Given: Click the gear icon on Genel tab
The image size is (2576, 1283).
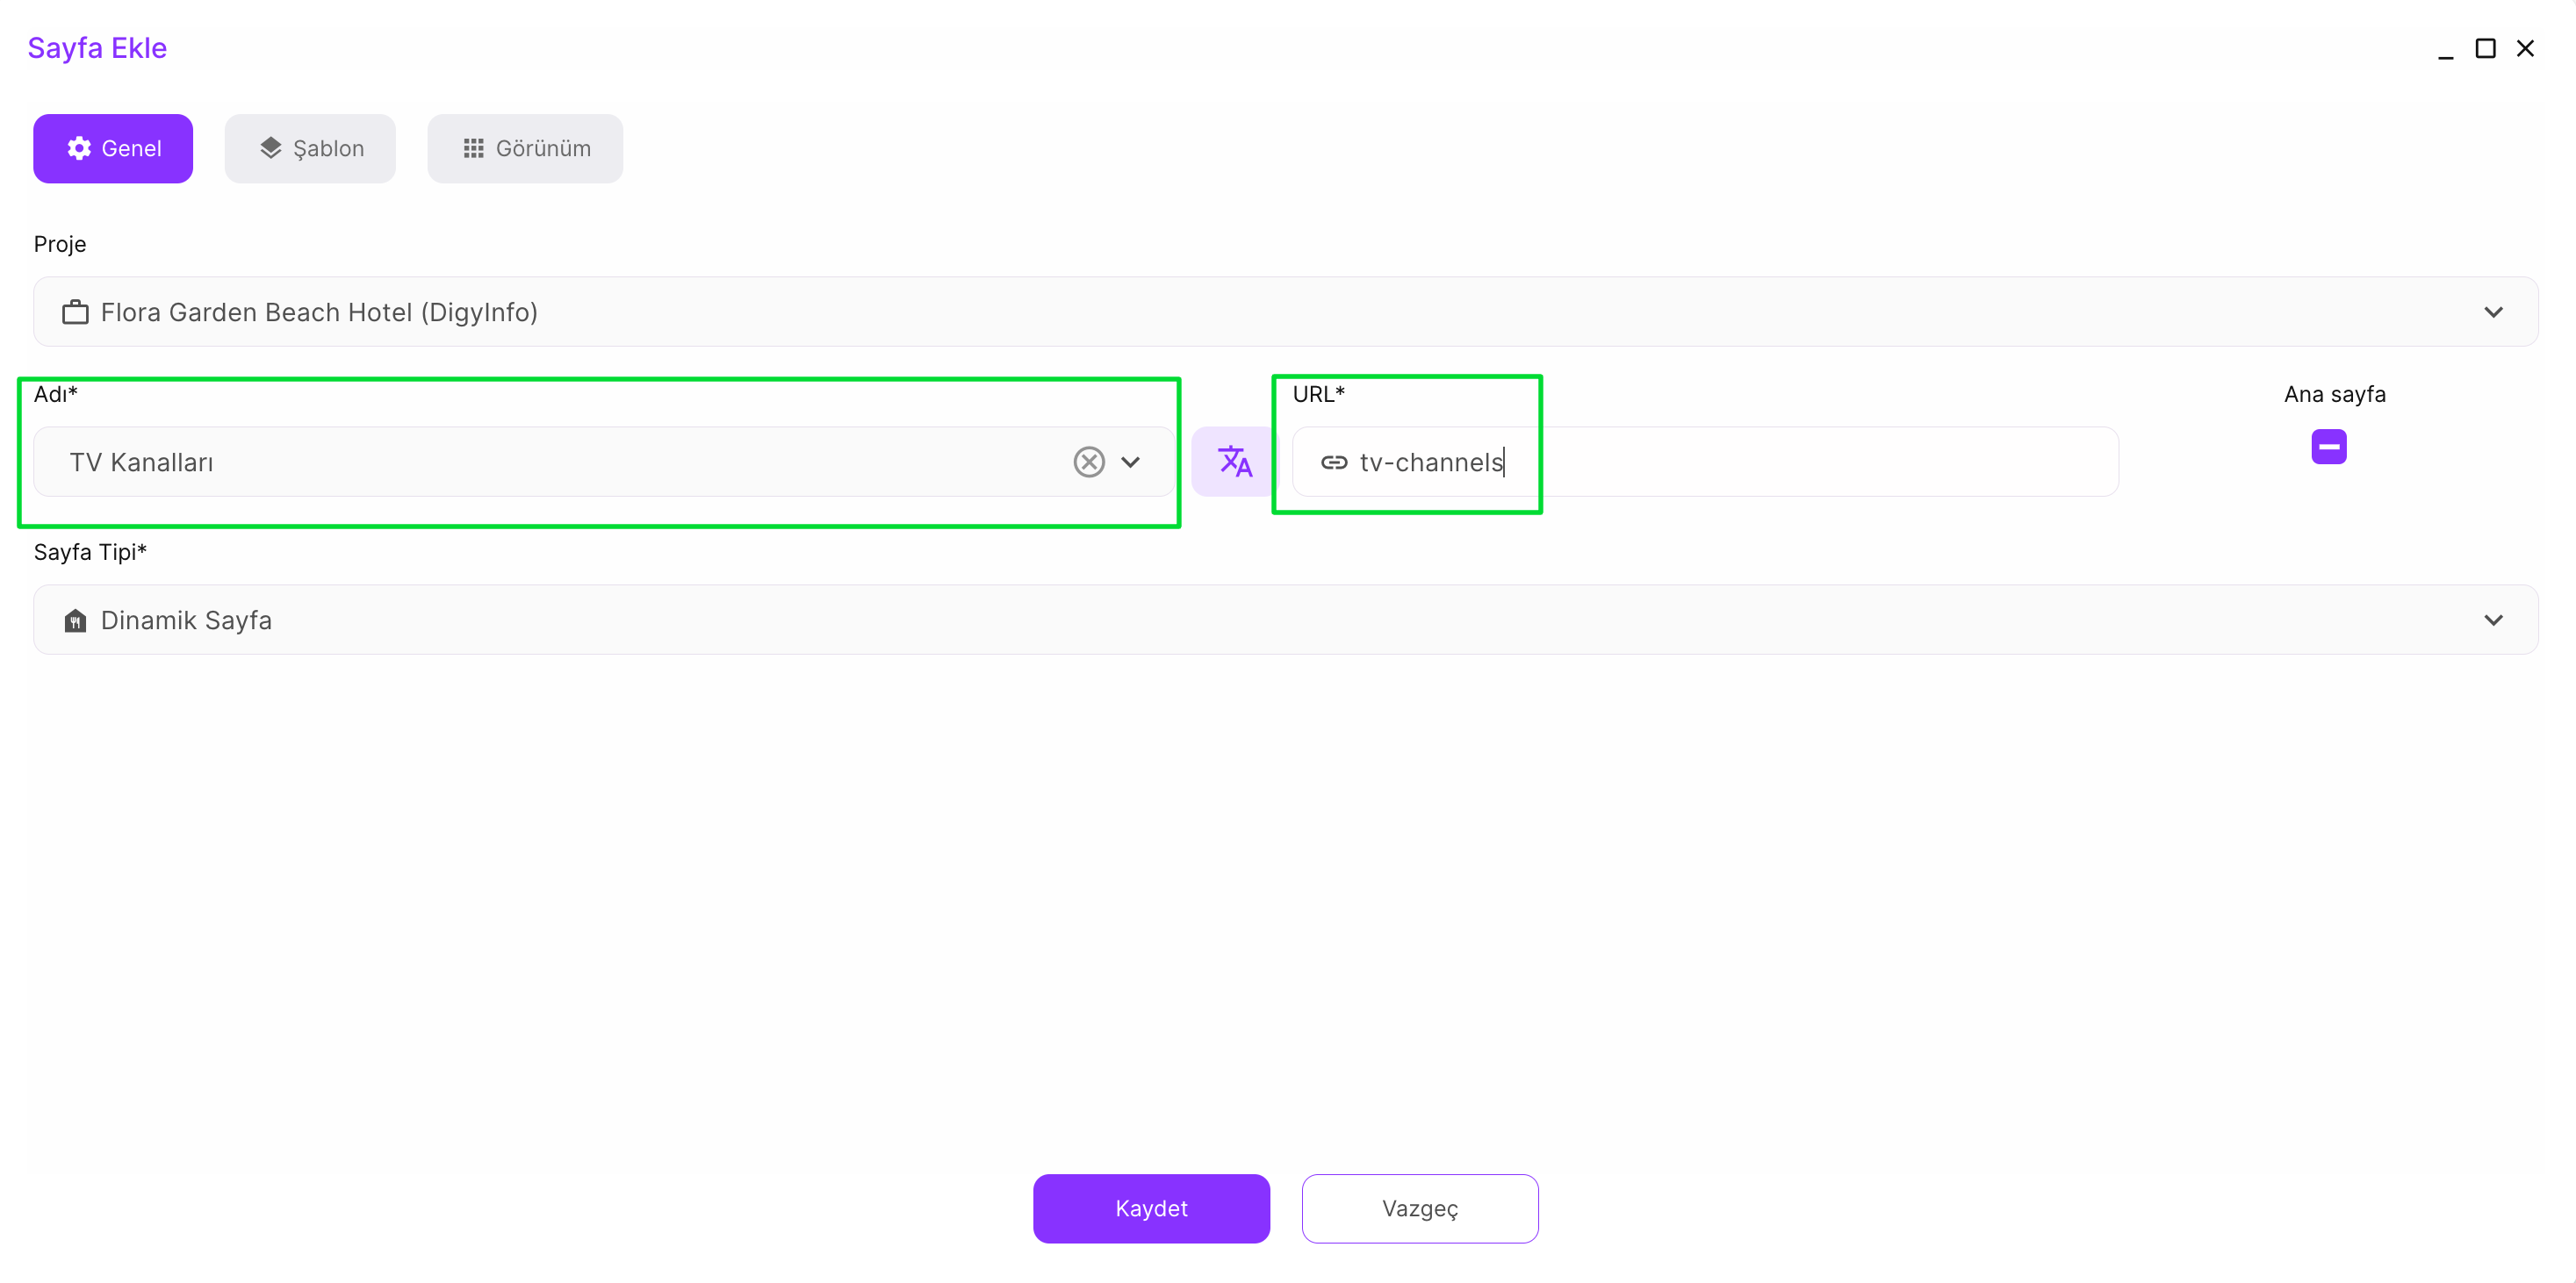Looking at the screenshot, I should 79,148.
